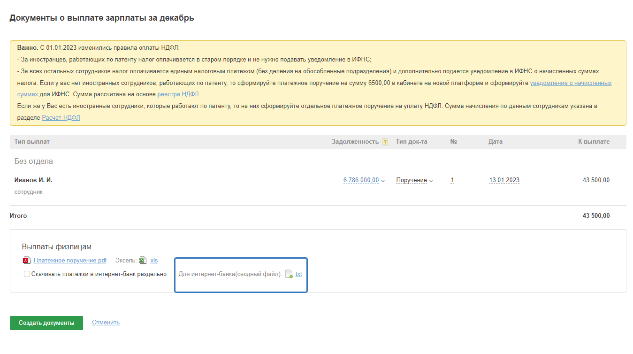Click the Excel spreadsheet icon
Image resolution: width=633 pixels, height=354 pixels.
click(142, 261)
